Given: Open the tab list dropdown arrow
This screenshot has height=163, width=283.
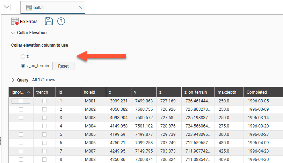Looking at the screenshot, I should (x=7, y=7).
